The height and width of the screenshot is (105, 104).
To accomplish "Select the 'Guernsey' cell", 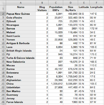I will tap(21, 95).
